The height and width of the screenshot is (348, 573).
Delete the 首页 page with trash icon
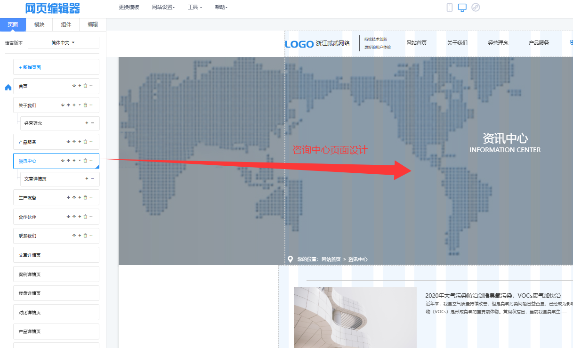pos(85,86)
